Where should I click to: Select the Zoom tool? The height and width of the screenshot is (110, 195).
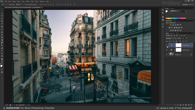click(2, 62)
